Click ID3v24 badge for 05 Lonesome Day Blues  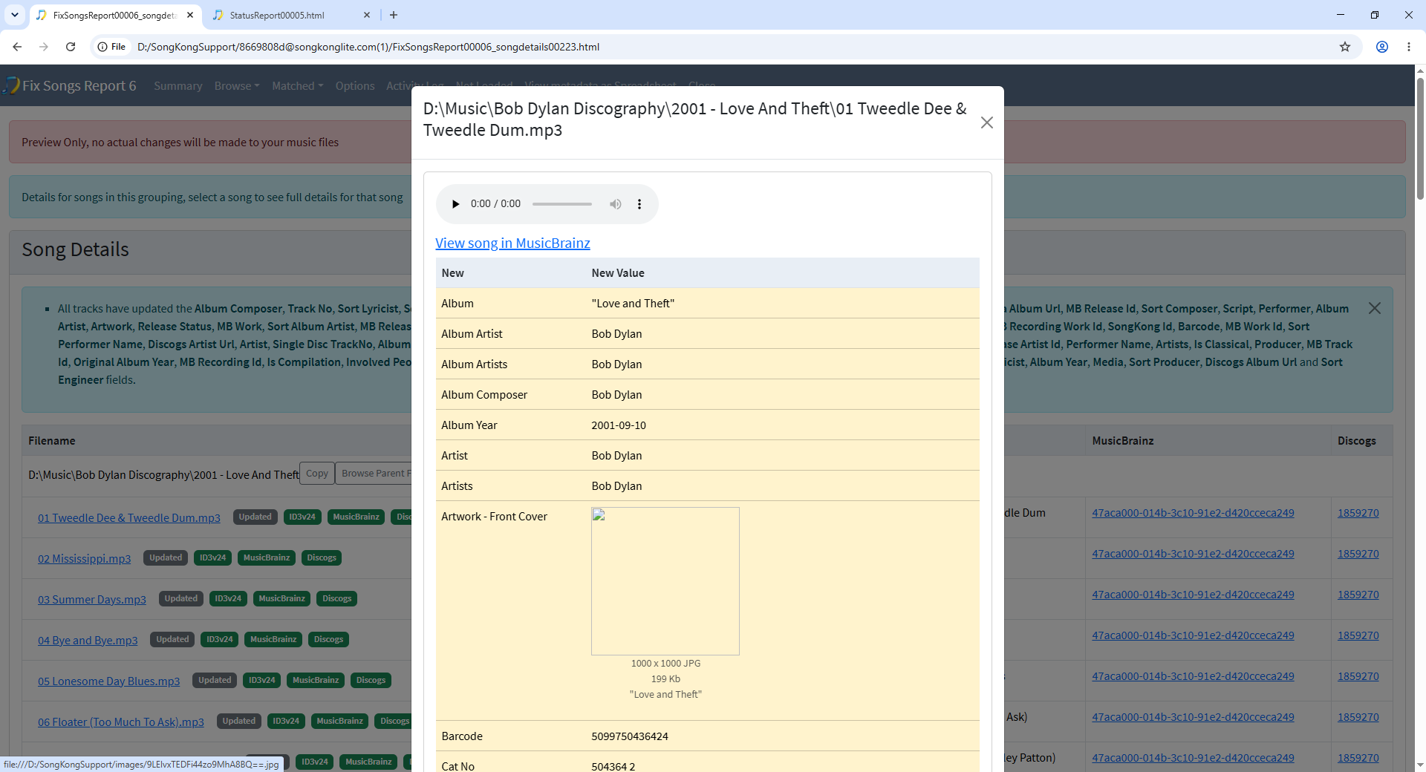pos(262,680)
